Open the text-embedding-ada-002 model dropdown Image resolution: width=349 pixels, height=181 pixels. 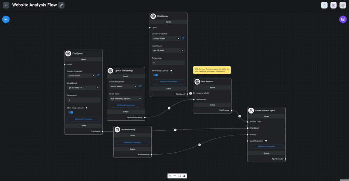126,99
